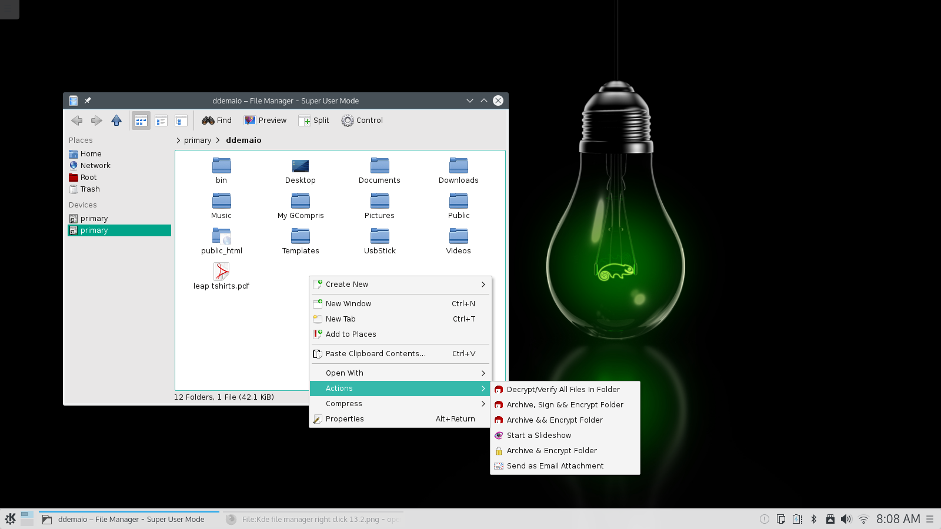Switch to icons view mode
The width and height of the screenshot is (941, 529).
click(141, 120)
